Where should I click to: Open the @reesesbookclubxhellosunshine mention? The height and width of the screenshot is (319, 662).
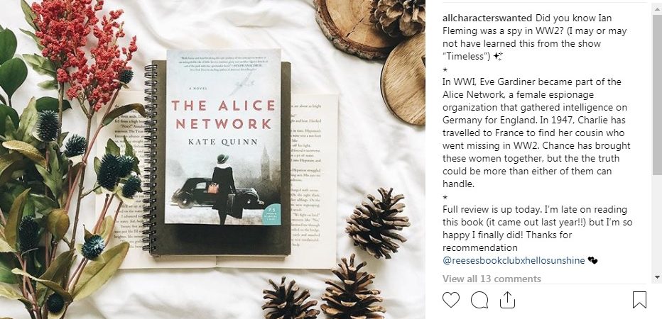tap(514, 260)
